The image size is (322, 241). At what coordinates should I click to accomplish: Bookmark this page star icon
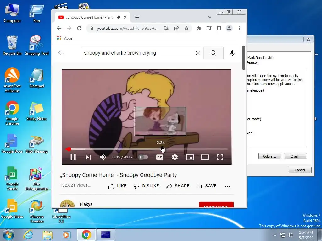tap(186, 28)
